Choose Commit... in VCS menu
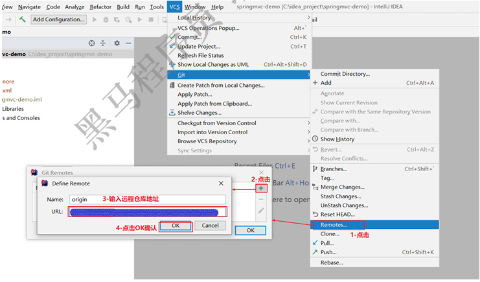Image resolution: width=480 pixels, height=282 pixels. click(x=239, y=37)
